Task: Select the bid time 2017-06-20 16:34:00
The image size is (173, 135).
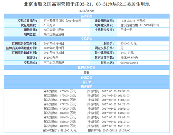Action: pyautogui.click(x=116, y=95)
